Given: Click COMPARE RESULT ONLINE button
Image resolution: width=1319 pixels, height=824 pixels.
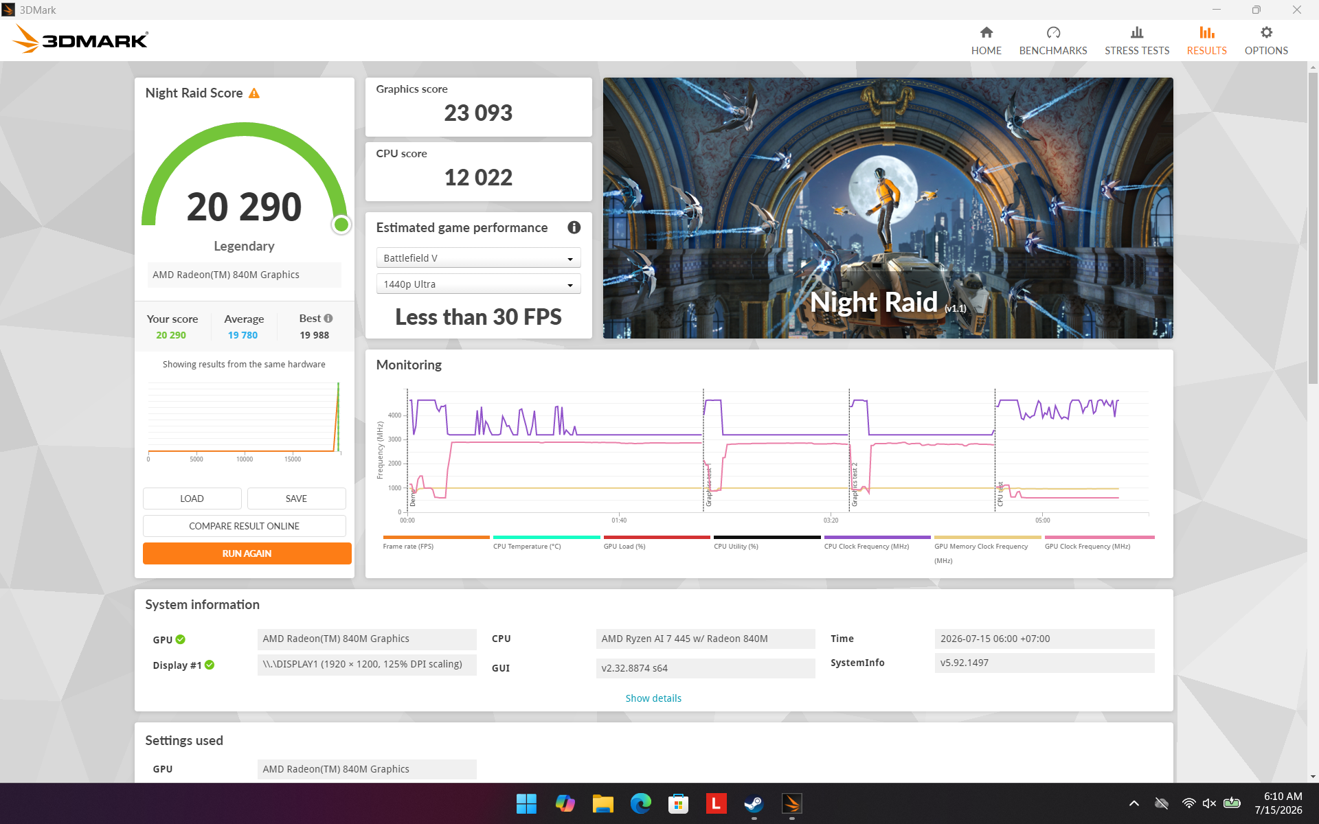Looking at the screenshot, I should (244, 526).
